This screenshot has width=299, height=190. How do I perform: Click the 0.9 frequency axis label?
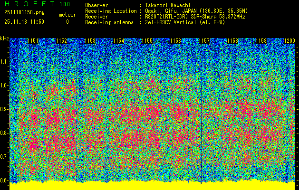(x=4, y=109)
